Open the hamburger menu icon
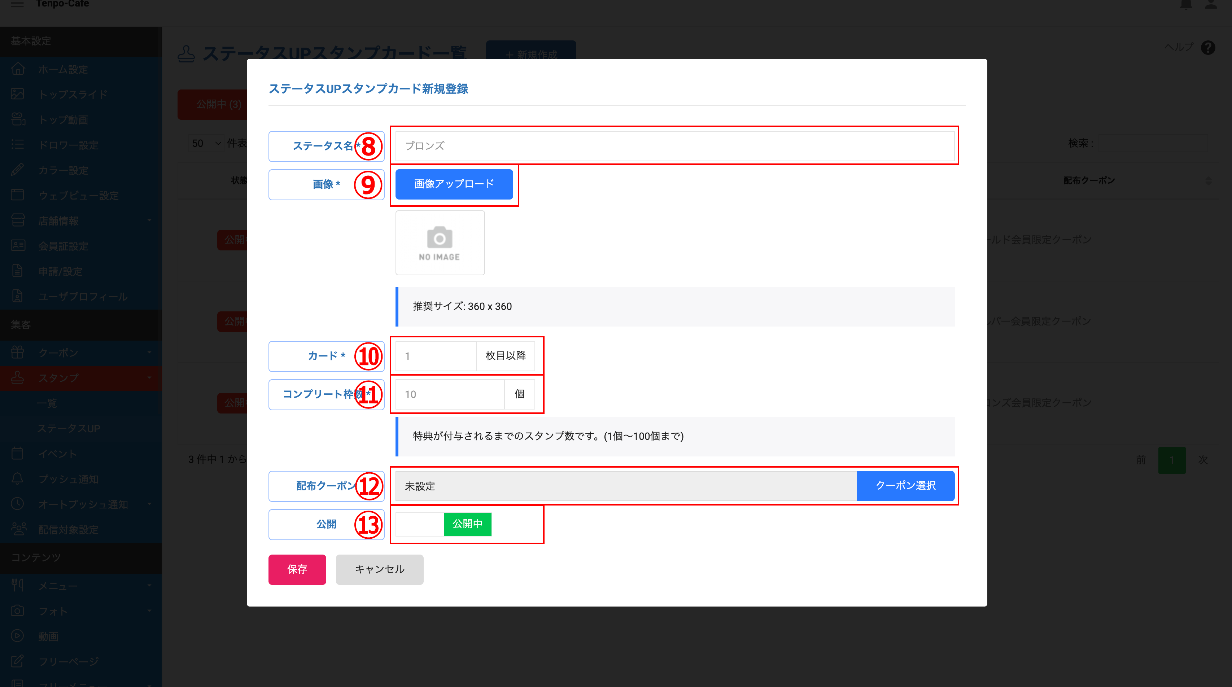 click(17, 4)
